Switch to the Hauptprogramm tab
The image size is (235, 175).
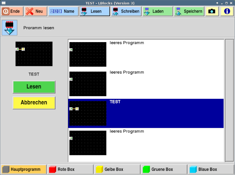click(x=24, y=169)
